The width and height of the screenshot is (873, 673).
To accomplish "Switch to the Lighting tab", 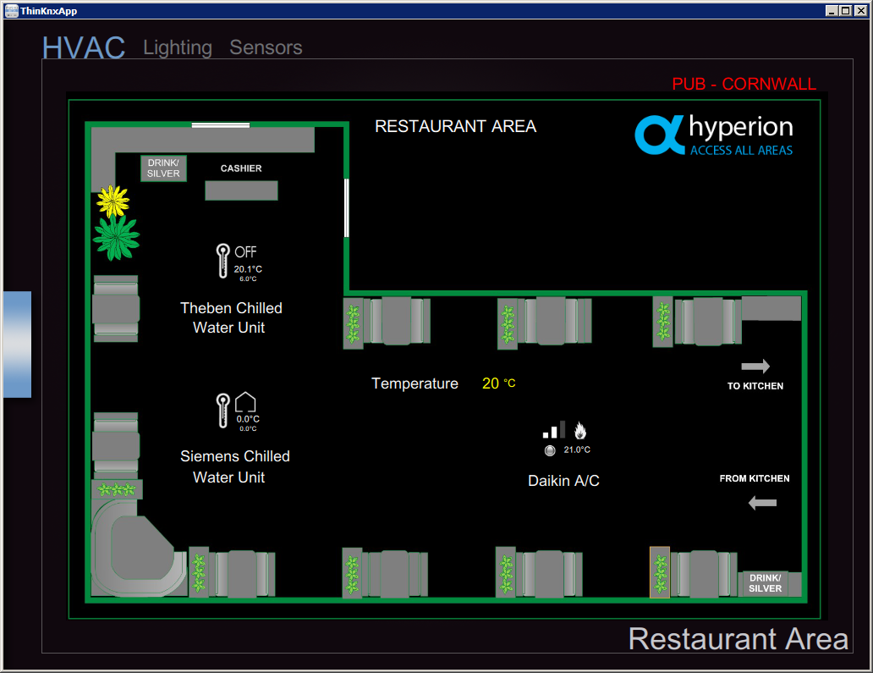I will [x=178, y=48].
